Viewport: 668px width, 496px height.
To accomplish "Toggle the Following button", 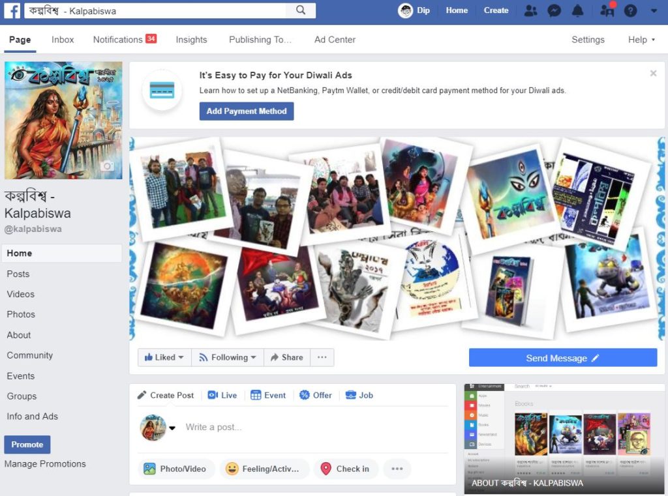I will tap(228, 357).
